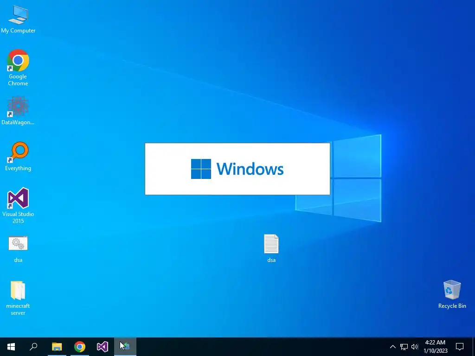Open the Action Center notifications icon
475x356 pixels.
click(x=460, y=347)
